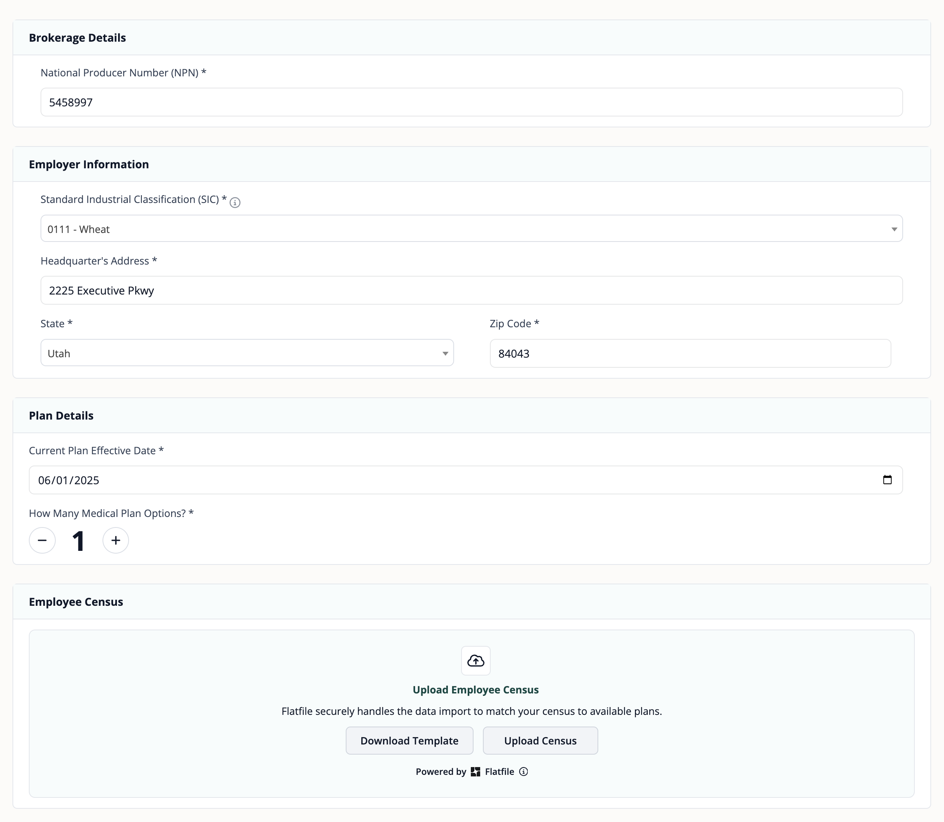
Task: Click the Upload Employee Census link
Action: pos(476,690)
